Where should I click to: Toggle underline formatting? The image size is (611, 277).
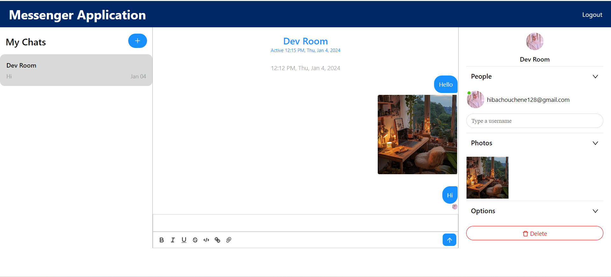tap(184, 240)
